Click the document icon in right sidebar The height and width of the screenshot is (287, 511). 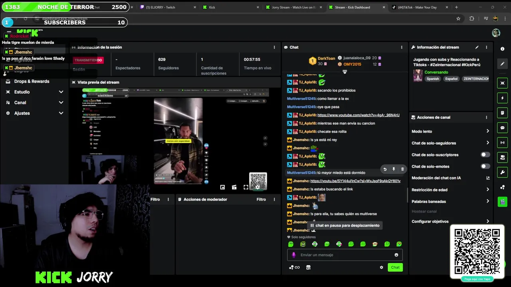click(502, 113)
